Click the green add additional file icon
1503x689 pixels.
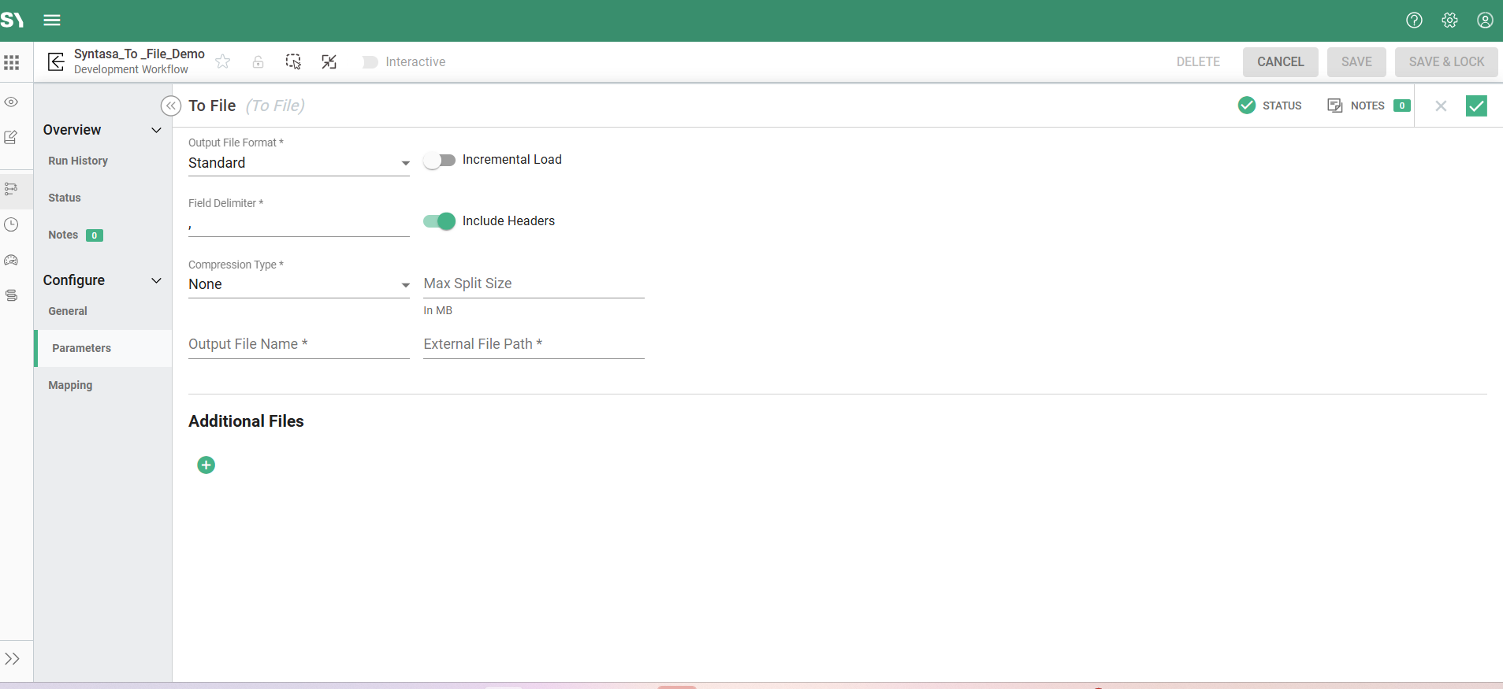pos(206,465)
